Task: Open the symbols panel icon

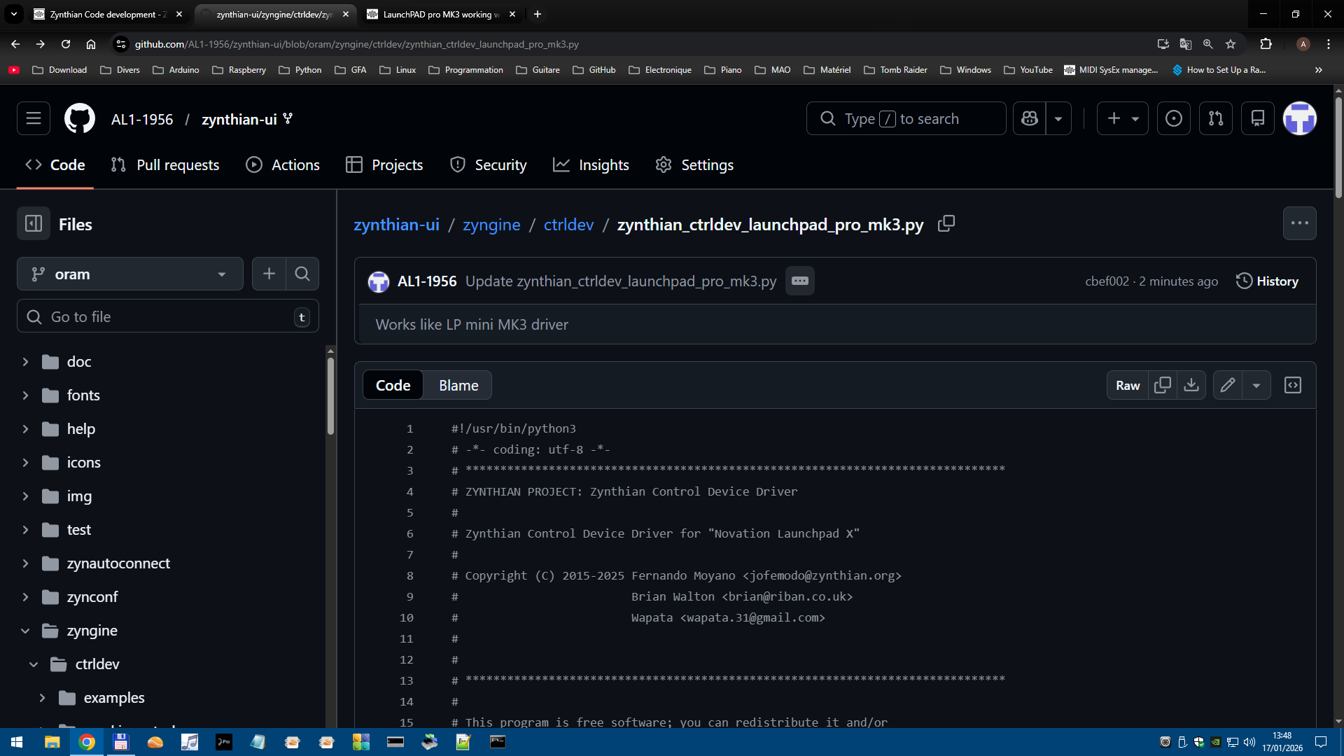Action: point(1292,385)
